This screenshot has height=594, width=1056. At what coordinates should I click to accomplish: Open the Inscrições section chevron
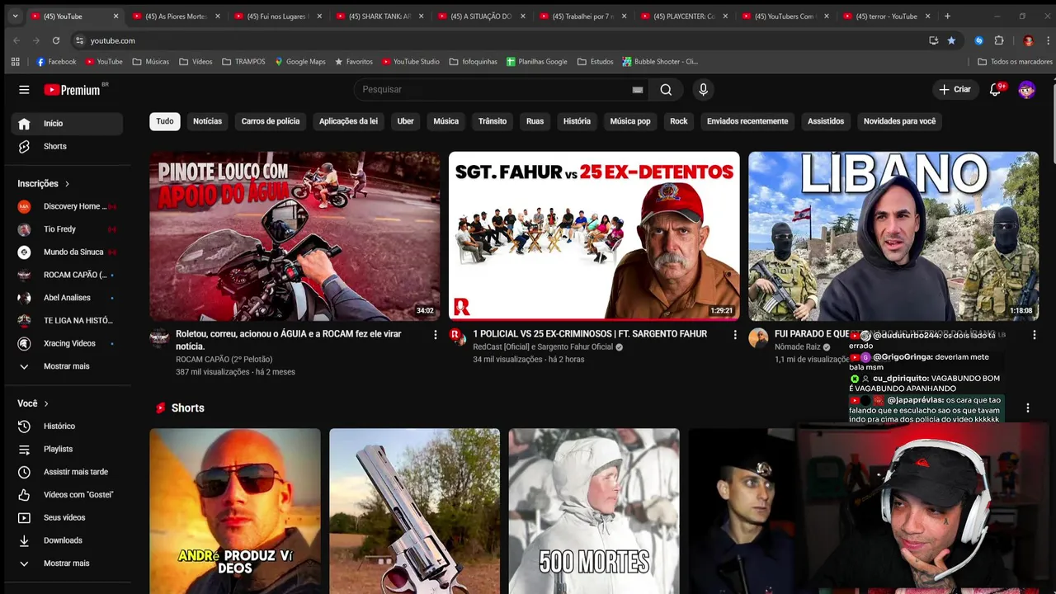tap(67, 183)
